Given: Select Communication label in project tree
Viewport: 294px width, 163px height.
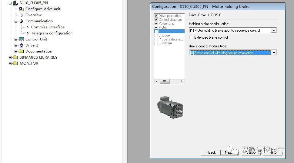Looking at the screenshot, I should (39, 21).
